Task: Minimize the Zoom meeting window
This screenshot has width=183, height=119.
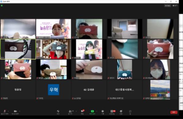Action: tap(166, 2)
